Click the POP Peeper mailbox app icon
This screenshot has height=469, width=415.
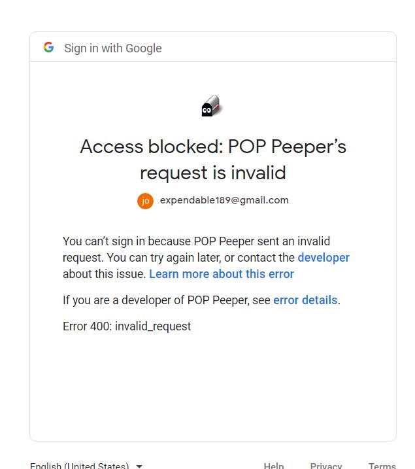(212, 106)
